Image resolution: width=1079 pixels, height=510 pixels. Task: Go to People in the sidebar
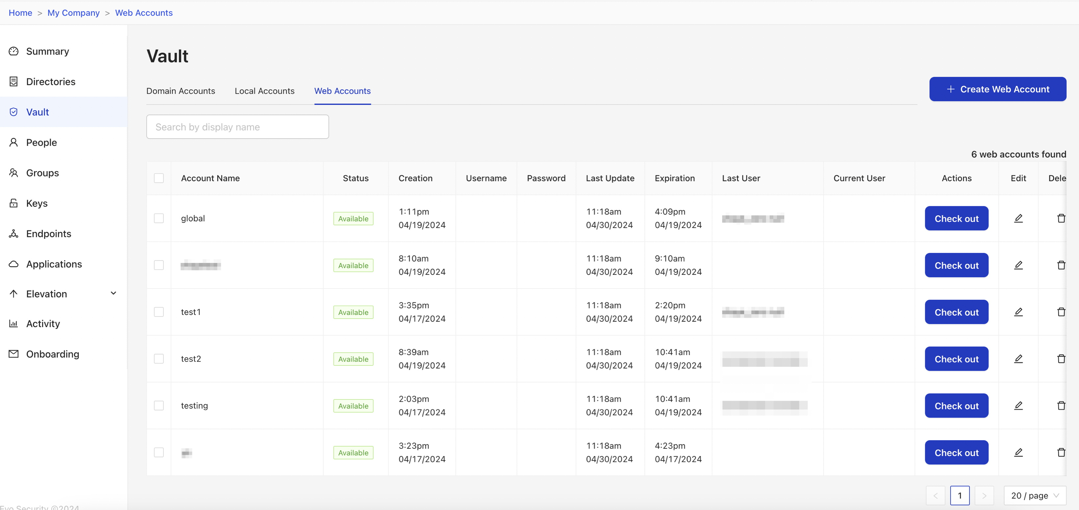click(x=64, y=142)
